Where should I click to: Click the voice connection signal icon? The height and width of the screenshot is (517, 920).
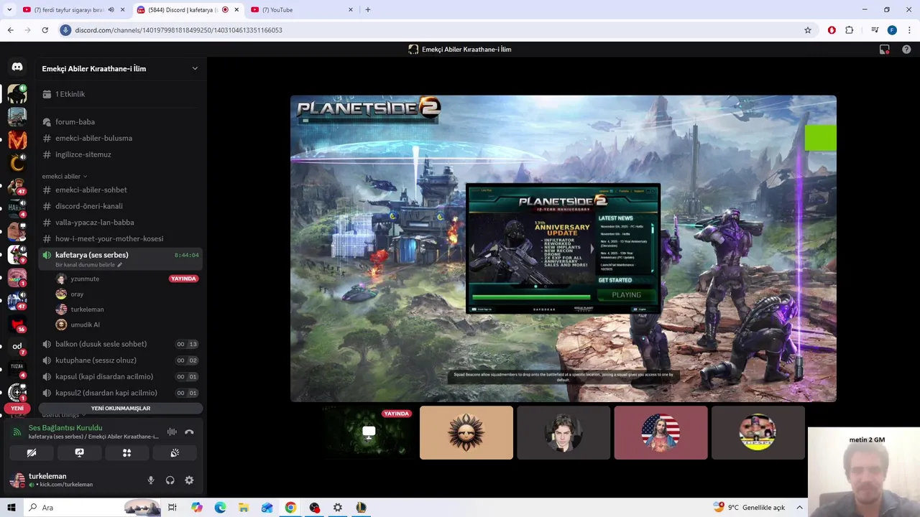[x=17, y=432]
